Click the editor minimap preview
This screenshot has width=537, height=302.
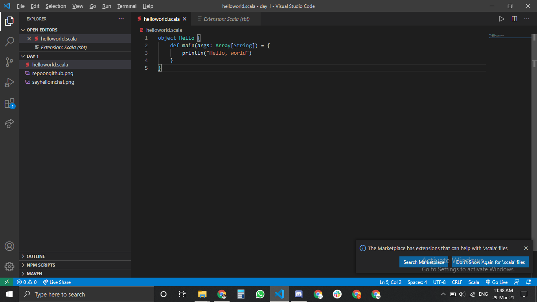(509, 36)
